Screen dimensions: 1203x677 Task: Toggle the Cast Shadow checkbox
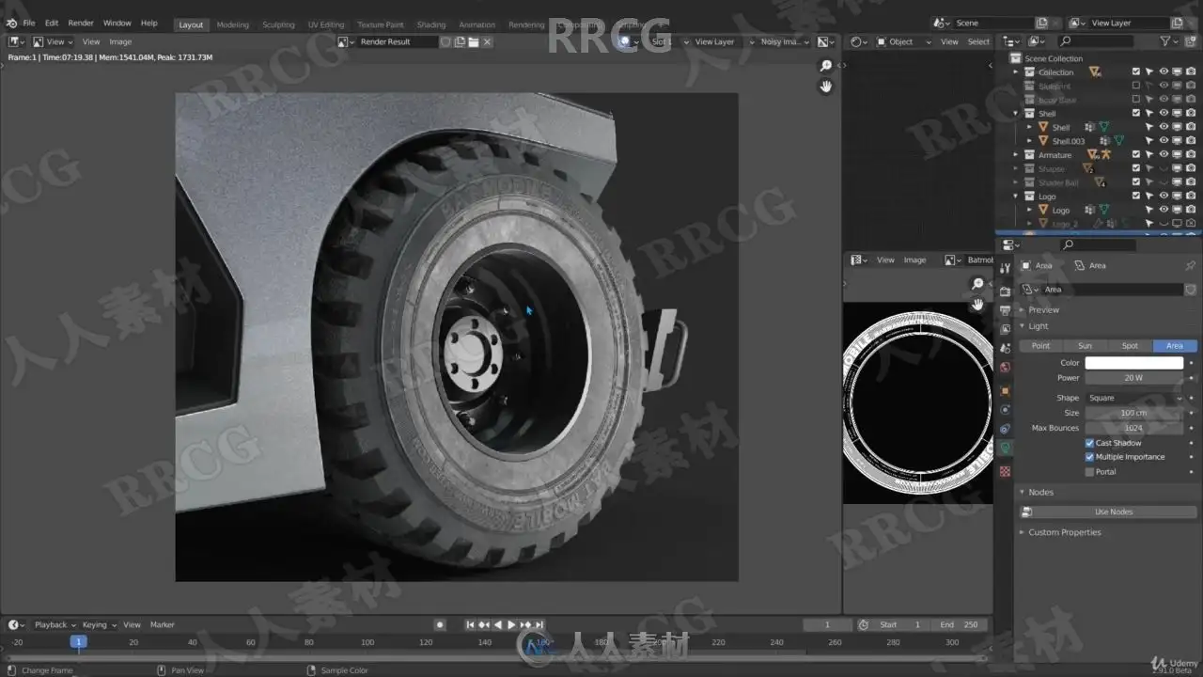(x=1090, y=443)
